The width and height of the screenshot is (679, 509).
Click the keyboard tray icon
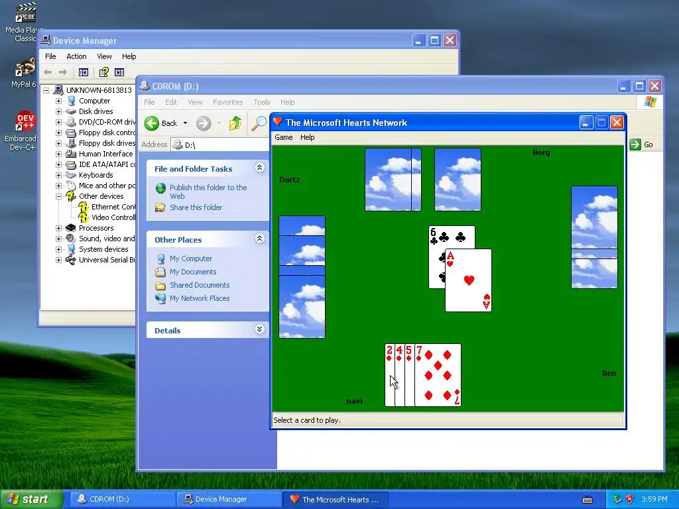[x=587, y=500]
